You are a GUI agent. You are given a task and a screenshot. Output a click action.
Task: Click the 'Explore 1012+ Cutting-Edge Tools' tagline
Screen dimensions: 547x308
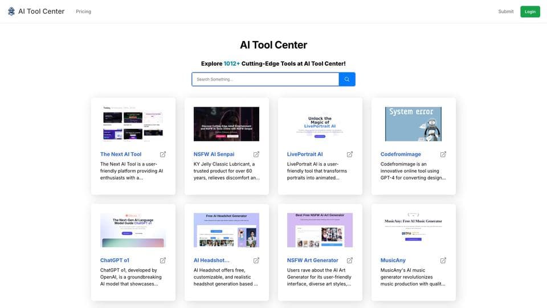[x=273, y=63]
